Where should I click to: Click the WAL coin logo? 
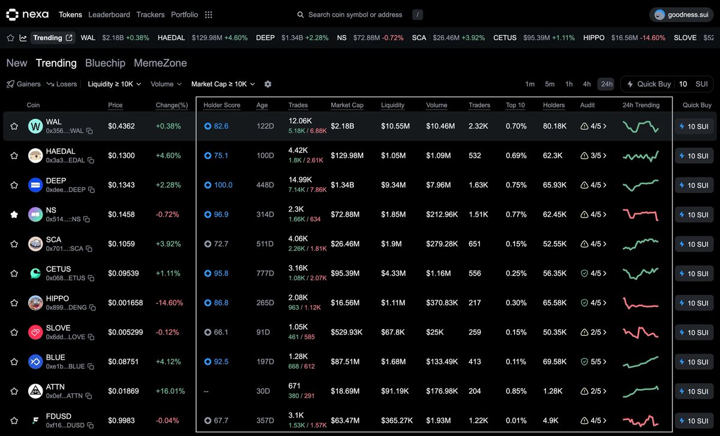tap(35, 126)
